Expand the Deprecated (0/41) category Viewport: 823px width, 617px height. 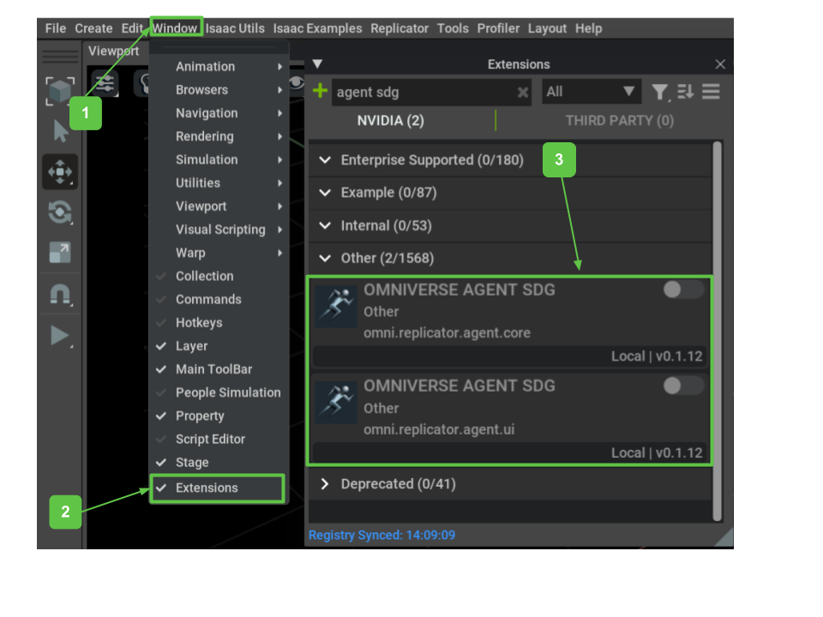pyautogui.click(x=325, y=483)
